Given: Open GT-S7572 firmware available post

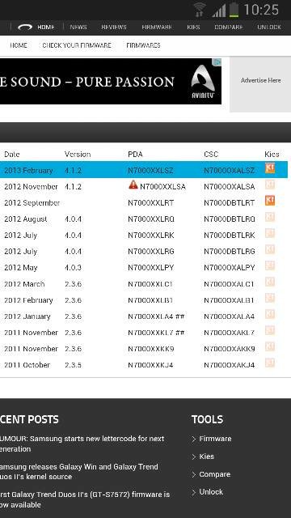Looking at the screenshot, I should click(85, 499).
